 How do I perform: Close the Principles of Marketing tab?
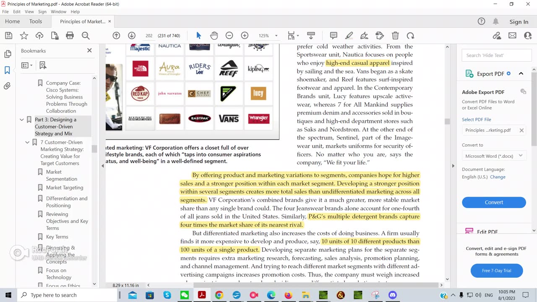110,21
